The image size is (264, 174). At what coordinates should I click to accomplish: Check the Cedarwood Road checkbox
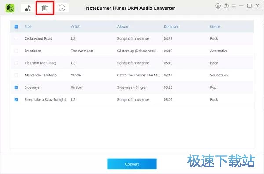[x=16, y=39]
